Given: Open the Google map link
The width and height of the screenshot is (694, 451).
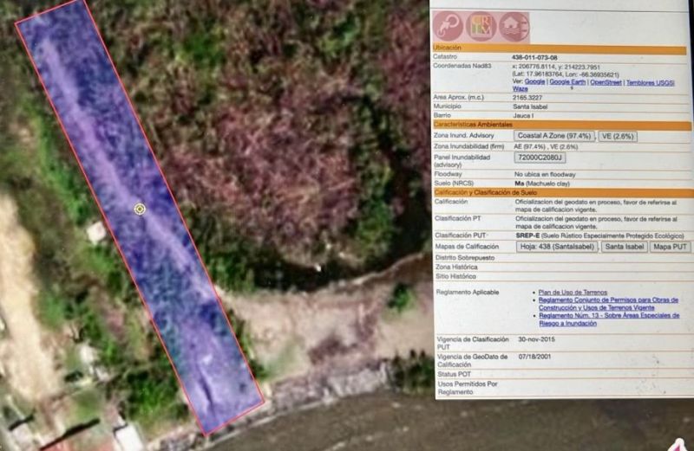Looking at the screenshot, I should point(534,82).
